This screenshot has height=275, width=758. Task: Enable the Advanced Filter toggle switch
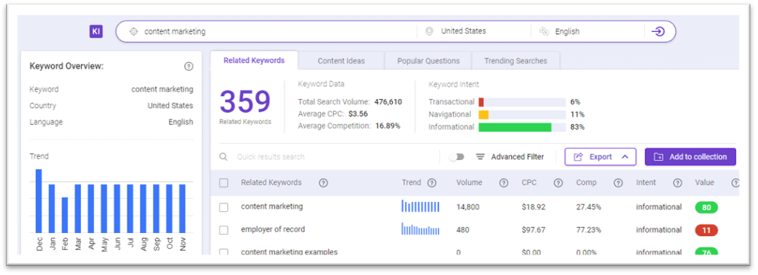tap(456, 157)
